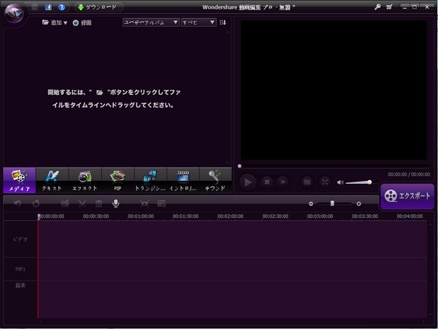This screenshot has width=438, height=329.
Task: Click the undo arrow icon
Action: tap(18, 204)
